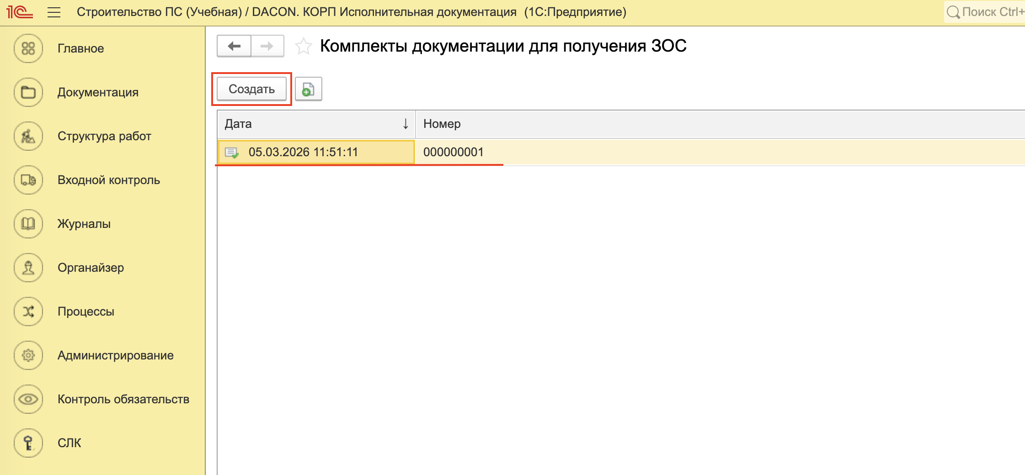Click the Контроль обязательств eye icon
Viewport: 1025px width, 475px height.
point(28,399)
